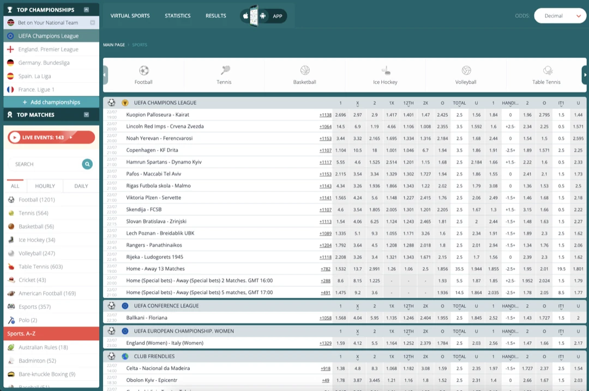Click the UEFA Champions League header football icon
This screenshot has width=589, height=391.
click(x=112, y=103)
